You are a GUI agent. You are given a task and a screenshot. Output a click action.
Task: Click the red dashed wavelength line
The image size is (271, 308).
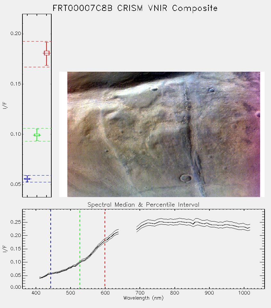(x=105, y=249)
